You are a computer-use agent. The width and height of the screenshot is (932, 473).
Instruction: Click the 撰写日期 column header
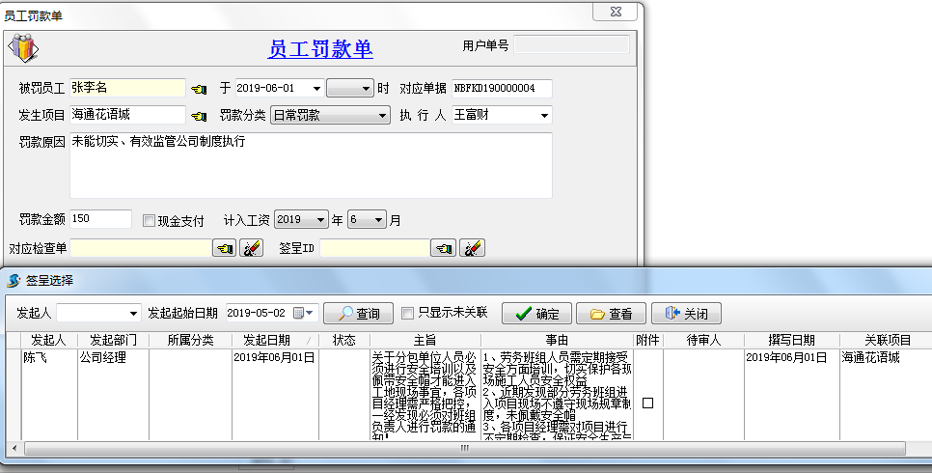(x=792, y=340)
